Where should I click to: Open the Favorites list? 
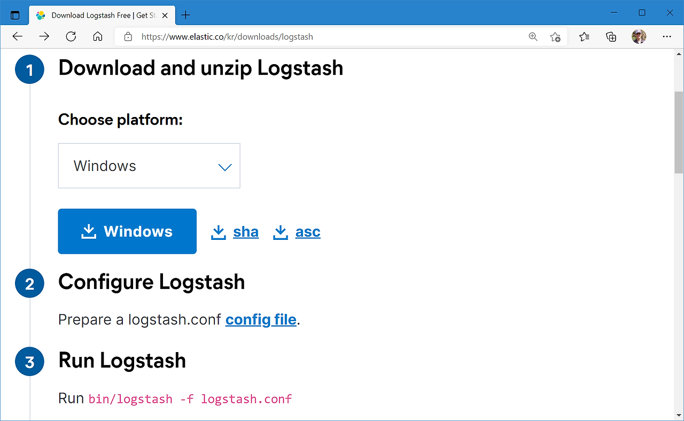[584, 37]
